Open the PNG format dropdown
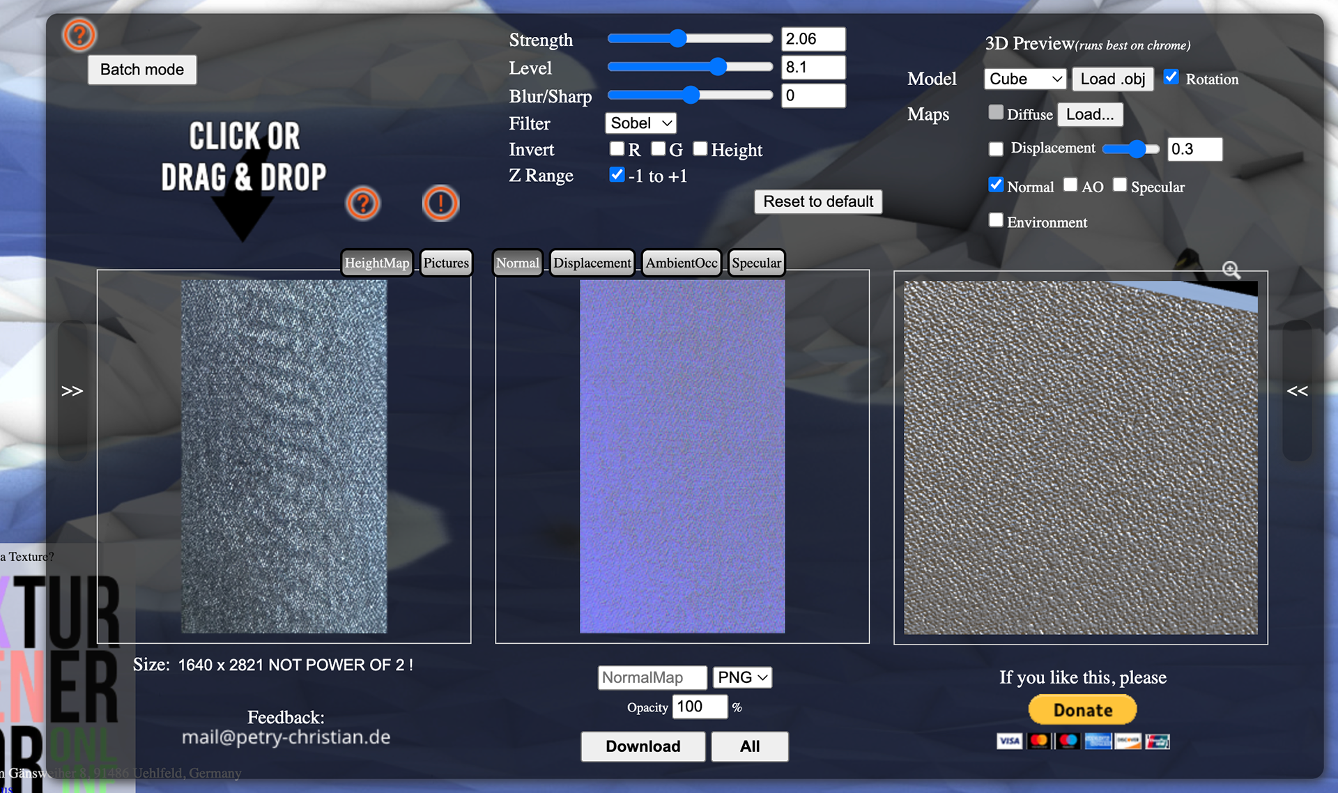1338x793 pixels. tap(743, 677)
